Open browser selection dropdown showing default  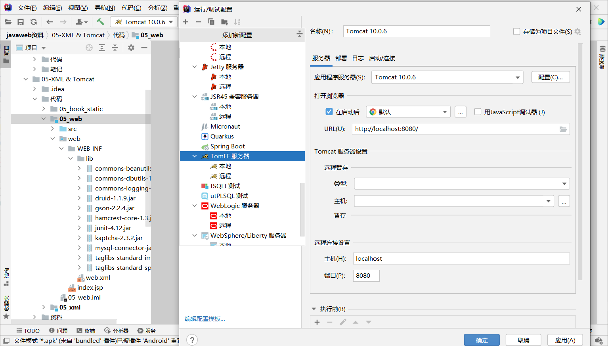408,112
